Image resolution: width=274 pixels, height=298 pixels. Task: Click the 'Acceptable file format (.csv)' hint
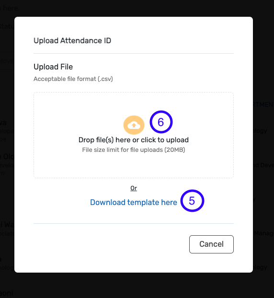(x=73, y=79)
